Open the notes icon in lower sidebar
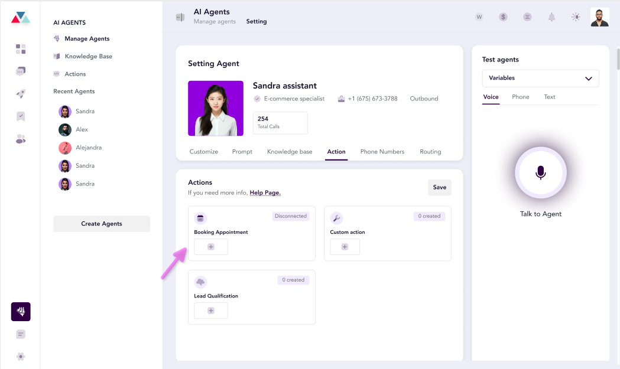Screen dimensions: 620x369 (21, 334)
